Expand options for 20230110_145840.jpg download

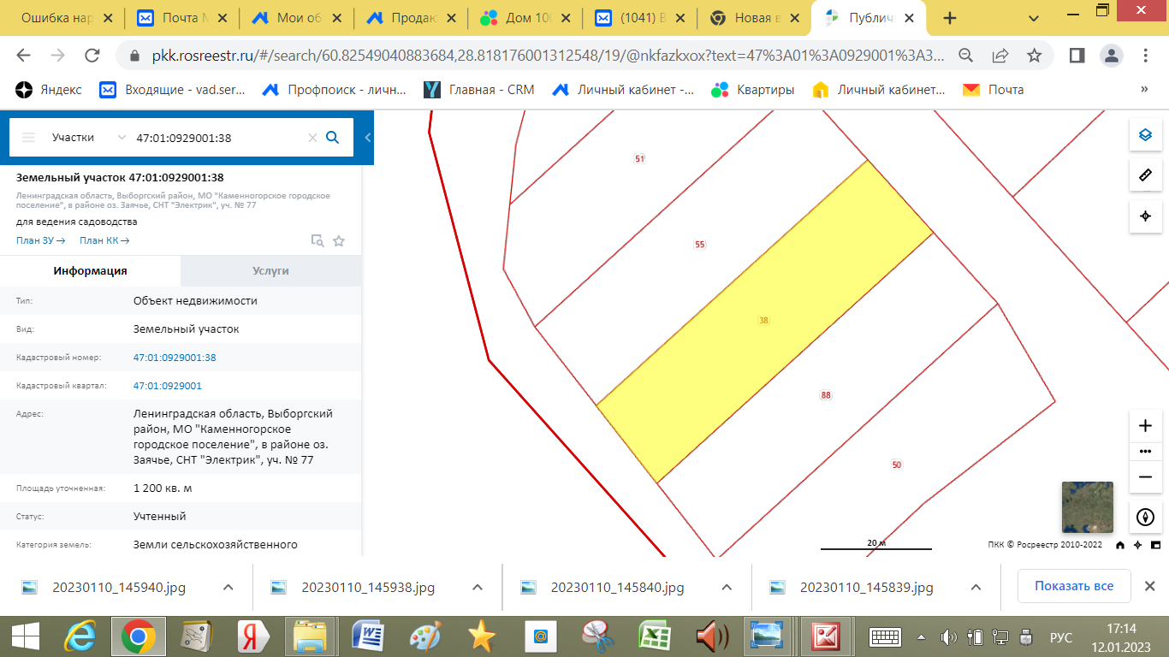point(727,587)
